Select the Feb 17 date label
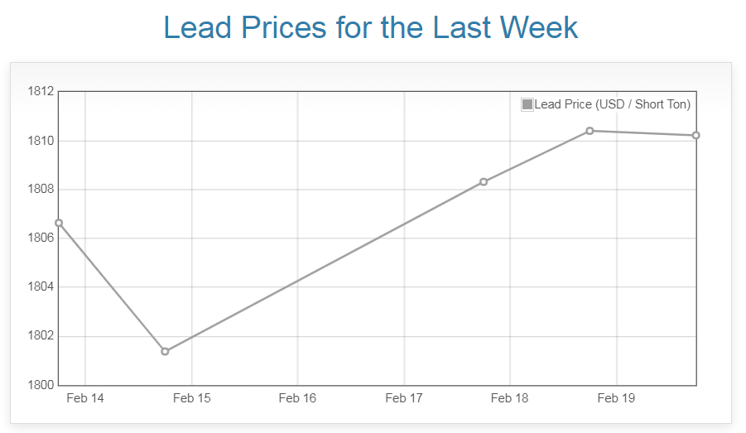 point(404,398)
